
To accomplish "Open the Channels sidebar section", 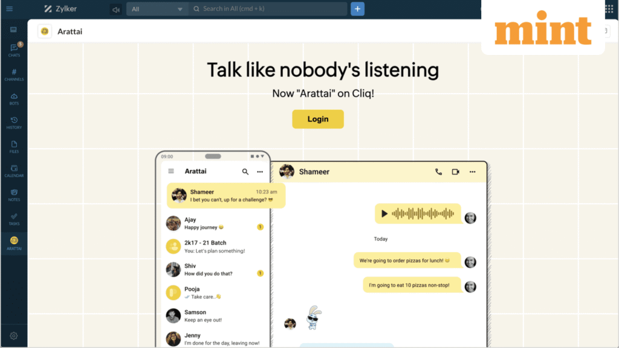I will coord(15,74).
